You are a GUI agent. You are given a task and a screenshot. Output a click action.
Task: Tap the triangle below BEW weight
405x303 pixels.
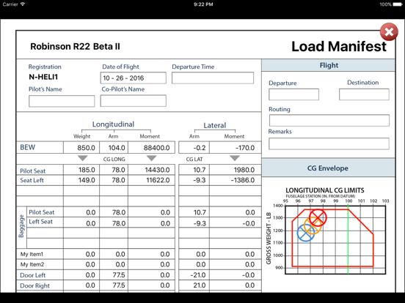tap(83, 158)
